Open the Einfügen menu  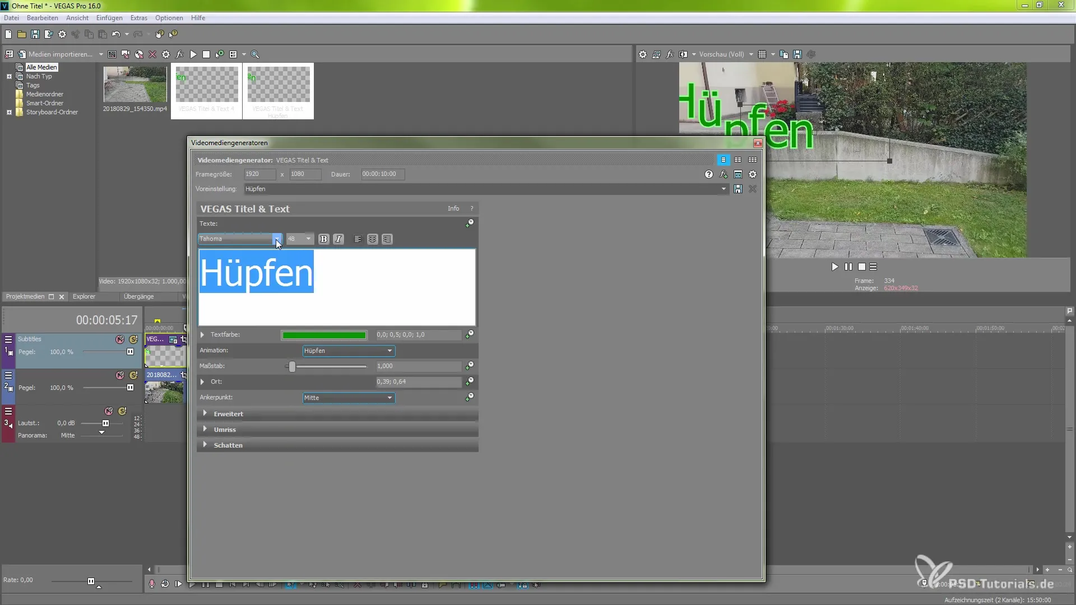109,18
